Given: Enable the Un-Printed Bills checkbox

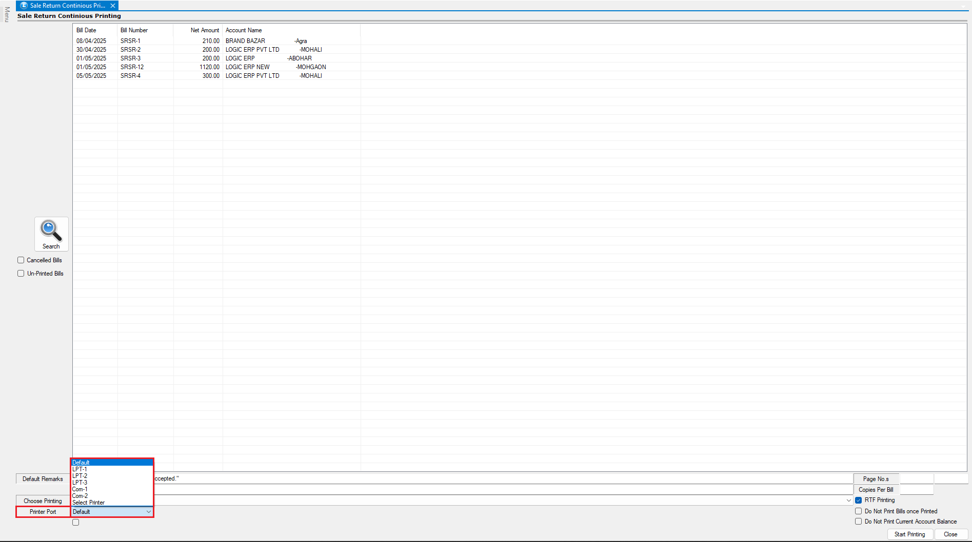Looking at the screenshot, I should [21, 274].
